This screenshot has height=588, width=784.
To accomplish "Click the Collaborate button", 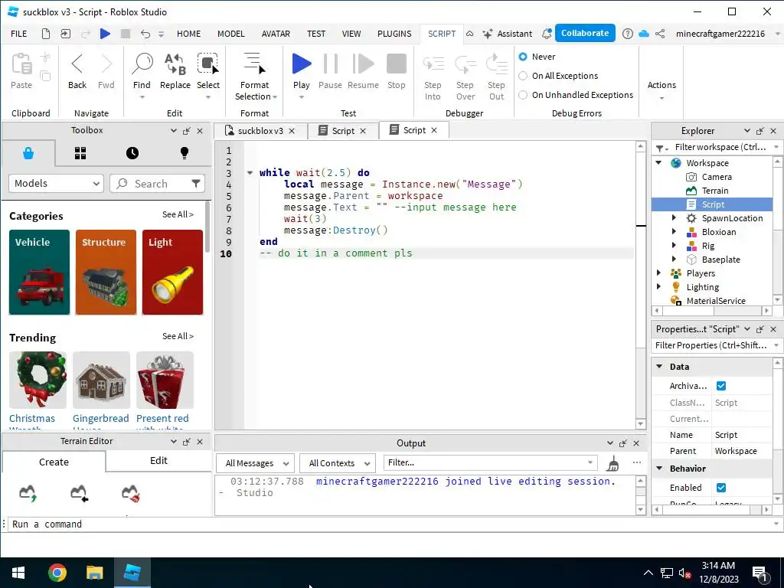I will point(585,33).
